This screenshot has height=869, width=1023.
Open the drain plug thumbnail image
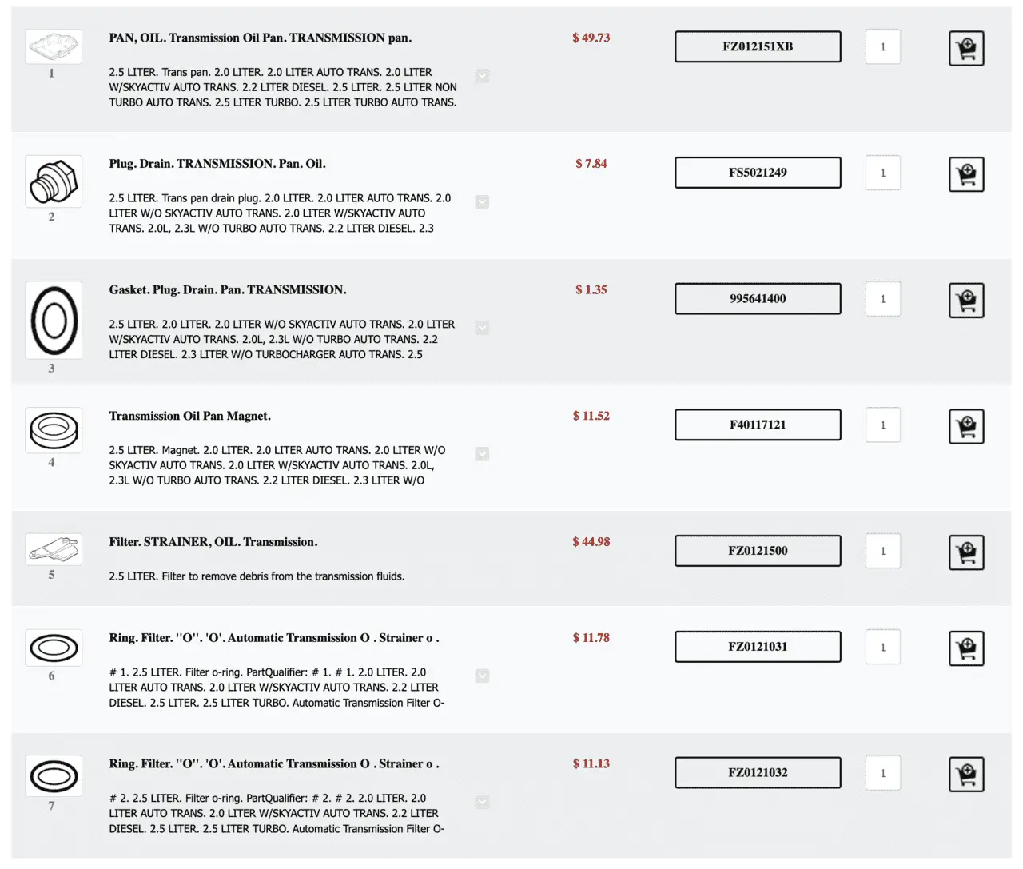click(54, 181)
